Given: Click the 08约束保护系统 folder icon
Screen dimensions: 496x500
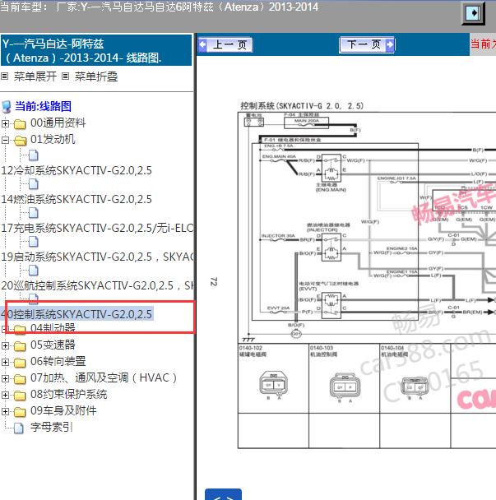Looking at the screenshot, I should pos(20,396).
